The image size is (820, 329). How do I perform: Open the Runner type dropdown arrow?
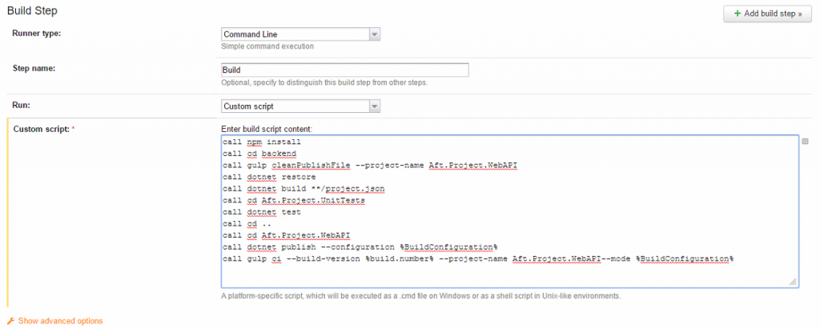pos(374,34)
